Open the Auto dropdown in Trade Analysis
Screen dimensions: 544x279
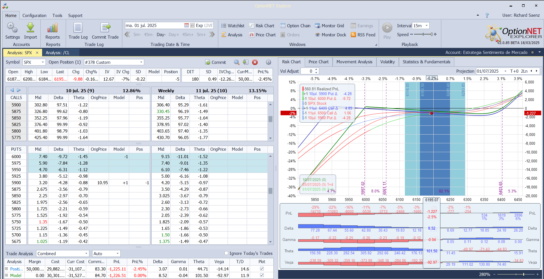[x=118, y=253]
